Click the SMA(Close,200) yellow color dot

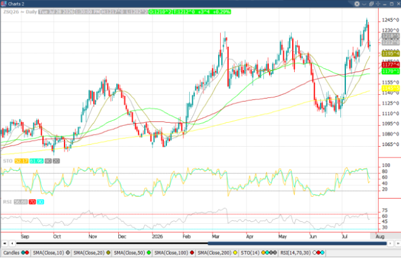click(235, 253)
